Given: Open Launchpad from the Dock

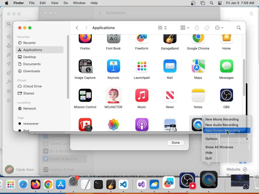Looking at the screenshot, I should tap(11, 184).
